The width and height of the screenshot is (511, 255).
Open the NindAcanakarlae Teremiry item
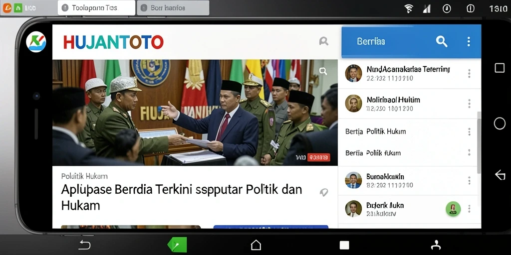click(x=409, y=73)
